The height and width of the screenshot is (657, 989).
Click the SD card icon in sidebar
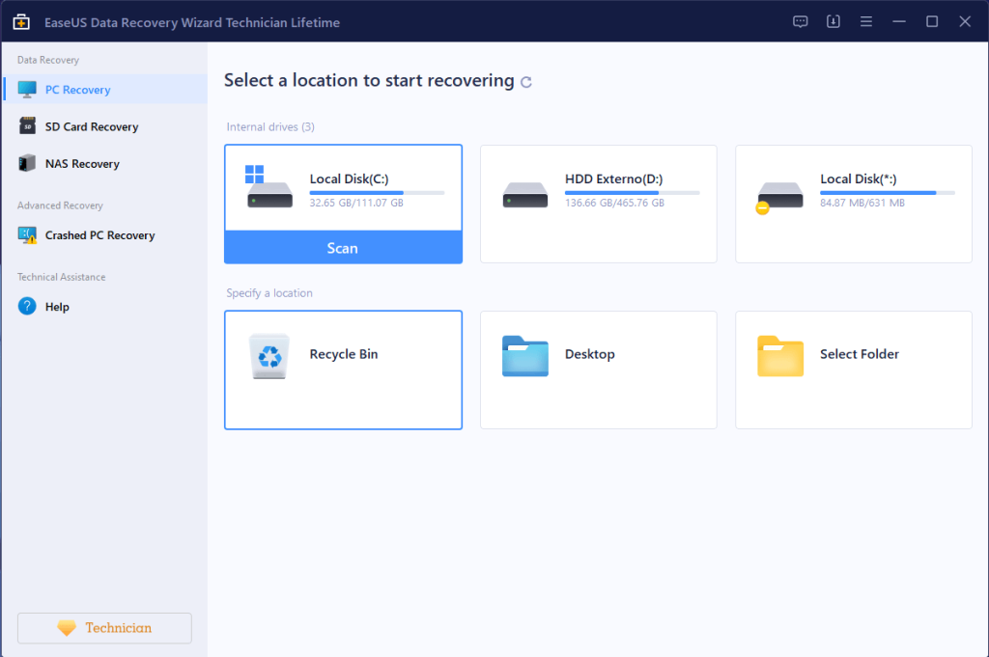coord(27,126)
